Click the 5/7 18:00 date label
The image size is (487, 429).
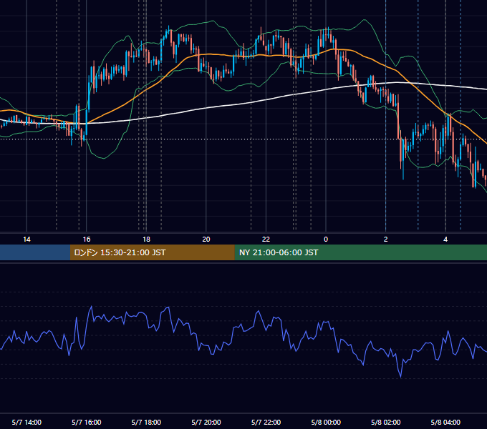click(146, 422)
